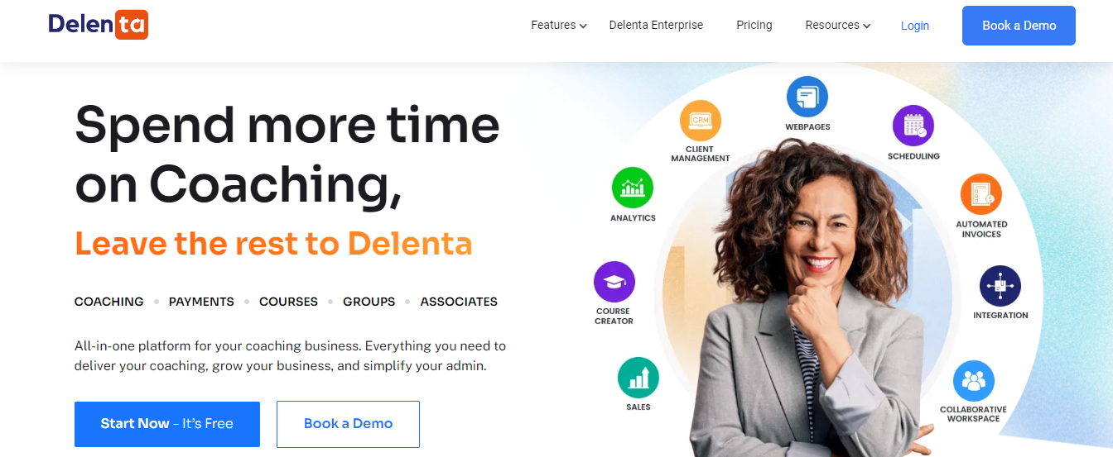Click the blue Book a Demo header button
1113x457 pixels.
(x=1019, y=26)
